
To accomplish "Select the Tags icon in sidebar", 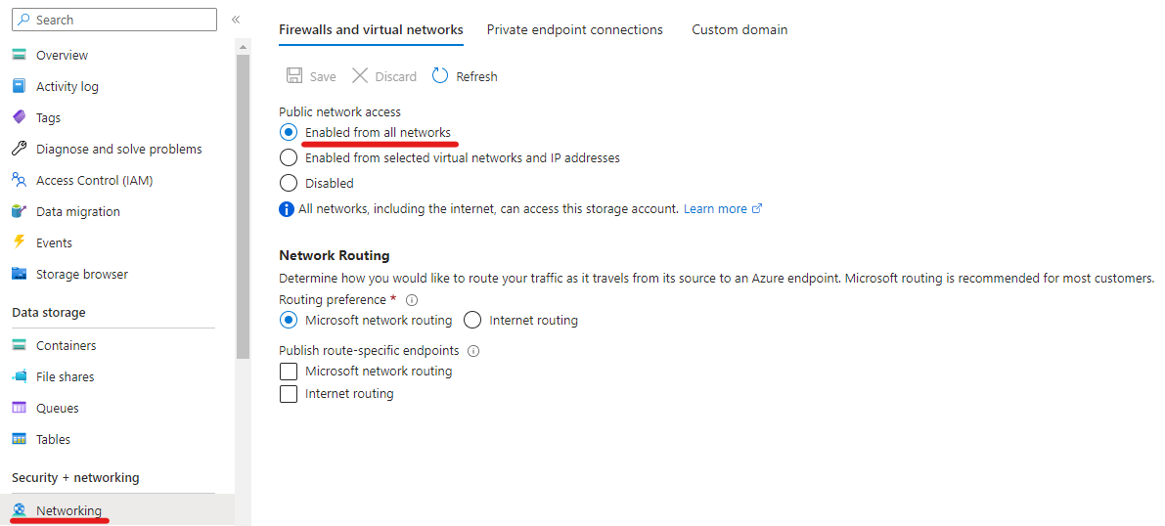I will [20, 117].
